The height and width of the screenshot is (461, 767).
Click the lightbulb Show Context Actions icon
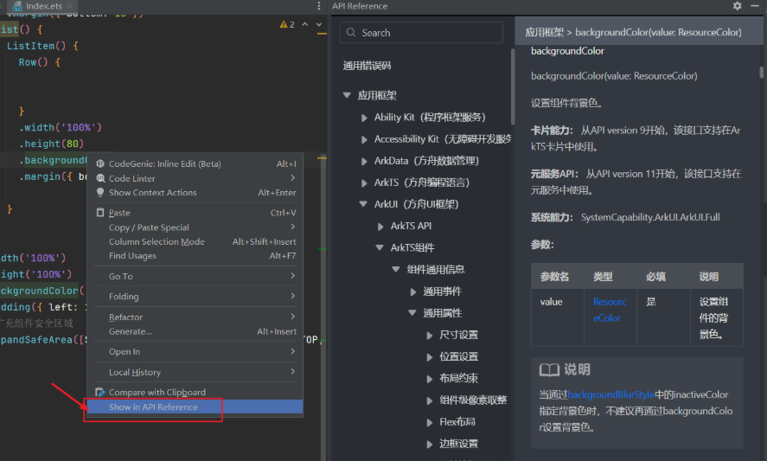coord(100,192)
